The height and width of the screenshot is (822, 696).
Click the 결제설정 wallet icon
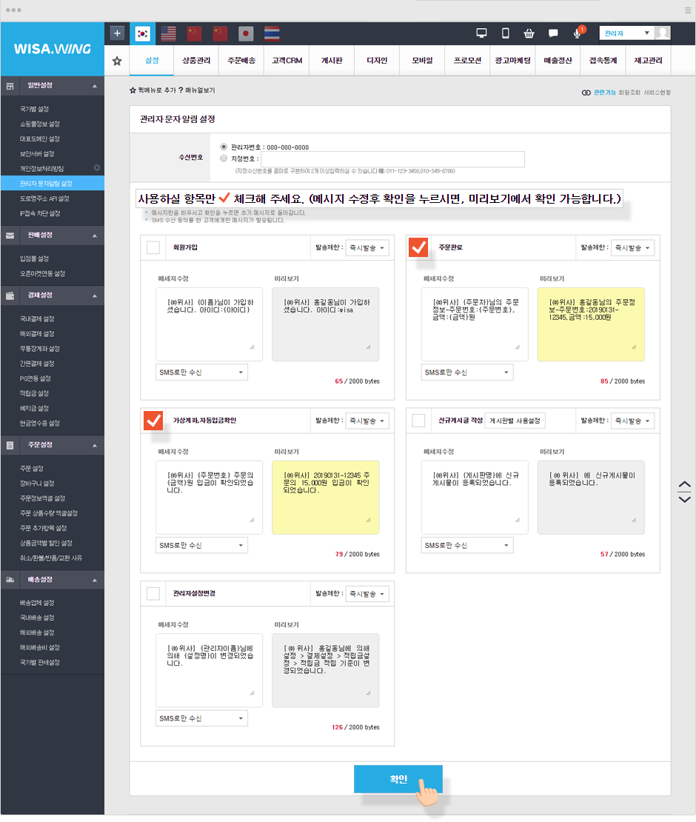[10, 295]
